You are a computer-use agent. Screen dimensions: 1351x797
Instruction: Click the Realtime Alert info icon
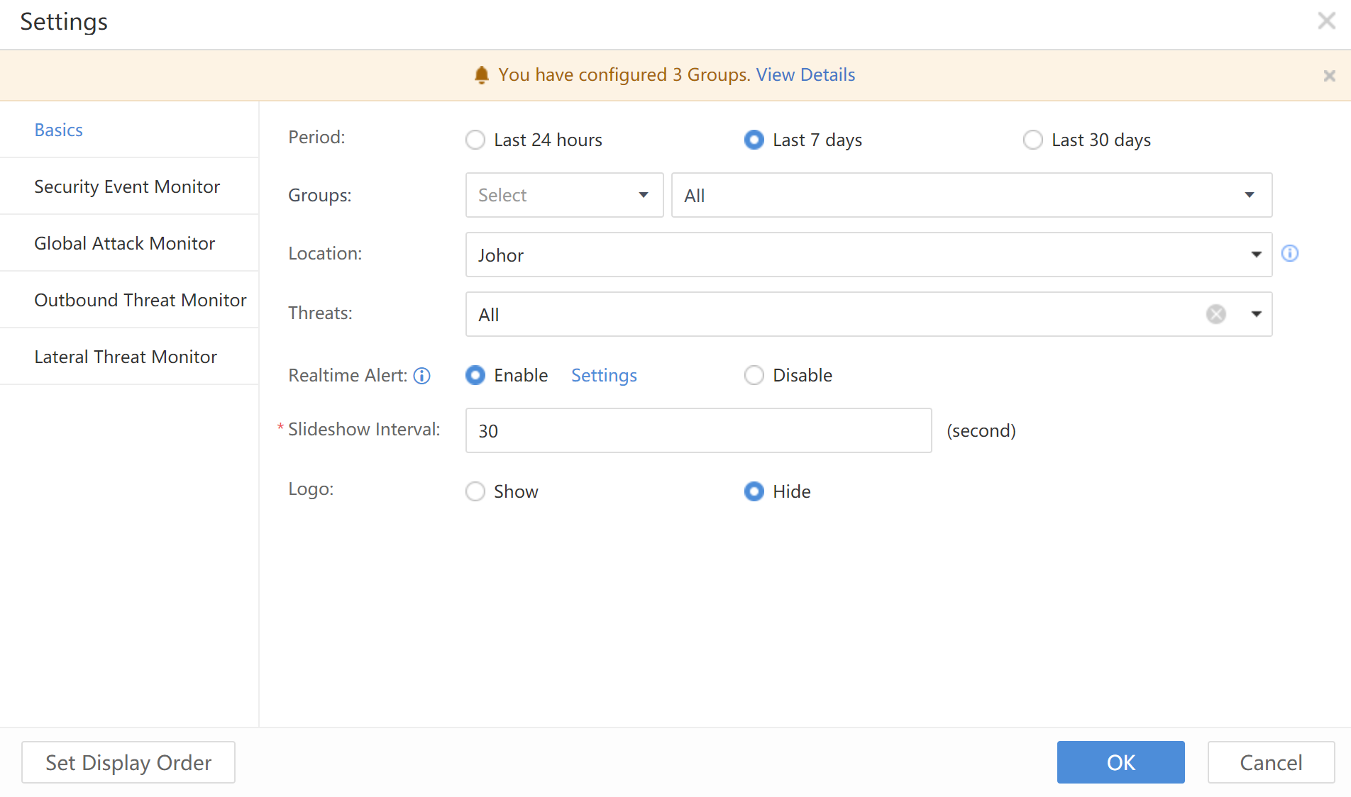[422, 376]
